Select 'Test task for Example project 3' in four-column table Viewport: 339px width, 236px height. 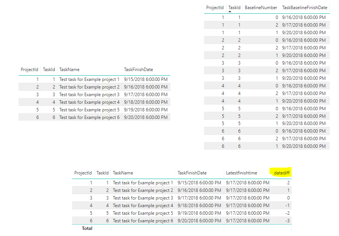pyautogui.click(x=89, y=95)
